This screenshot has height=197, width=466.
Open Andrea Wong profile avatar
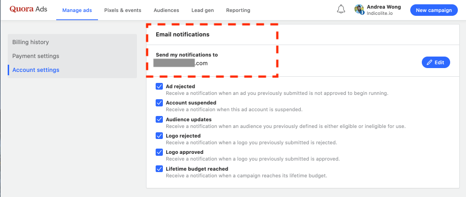359,10
